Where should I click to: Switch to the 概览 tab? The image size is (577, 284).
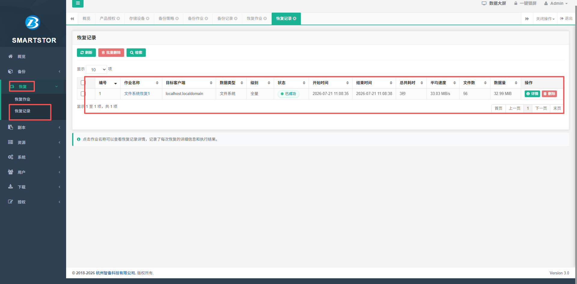87,19
